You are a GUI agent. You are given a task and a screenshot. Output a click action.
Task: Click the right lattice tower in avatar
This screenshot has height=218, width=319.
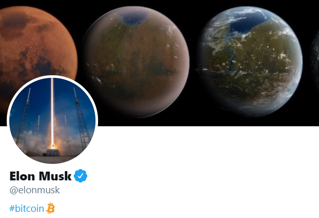82,120
